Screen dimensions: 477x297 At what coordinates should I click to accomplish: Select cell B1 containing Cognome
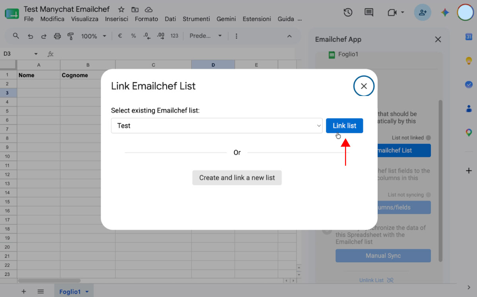[88, 75]
